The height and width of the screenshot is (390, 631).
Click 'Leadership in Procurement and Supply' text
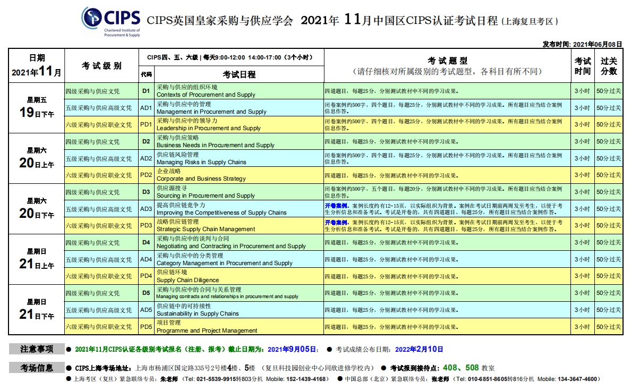click(x=208, y=129)
